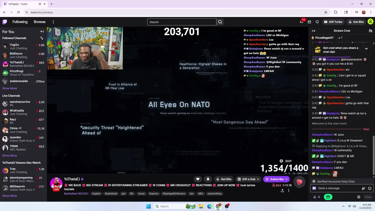Open the channel points balance
The image size is (375, 211).
click(317, 197)
